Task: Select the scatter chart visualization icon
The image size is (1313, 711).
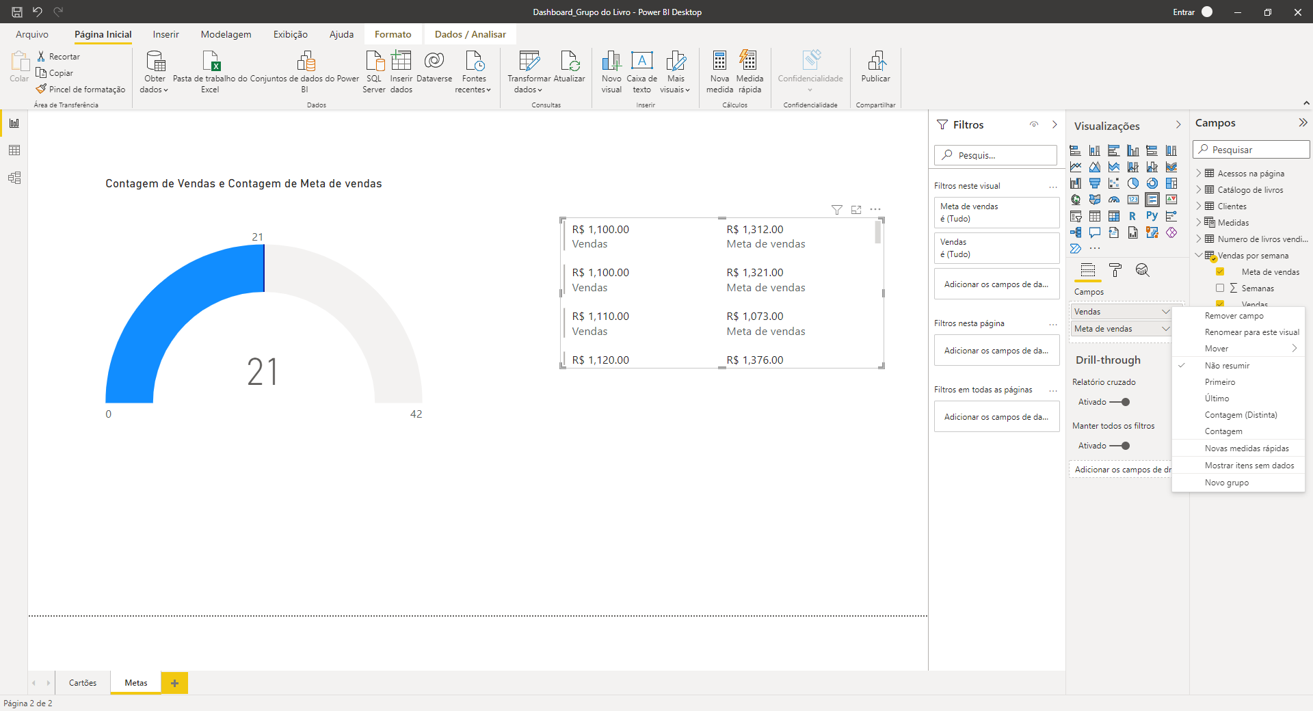Action: (1114, 183)
